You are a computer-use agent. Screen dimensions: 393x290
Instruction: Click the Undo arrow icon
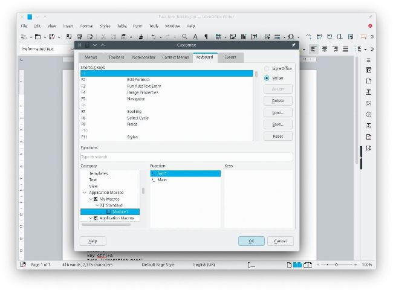coord(154,37)
